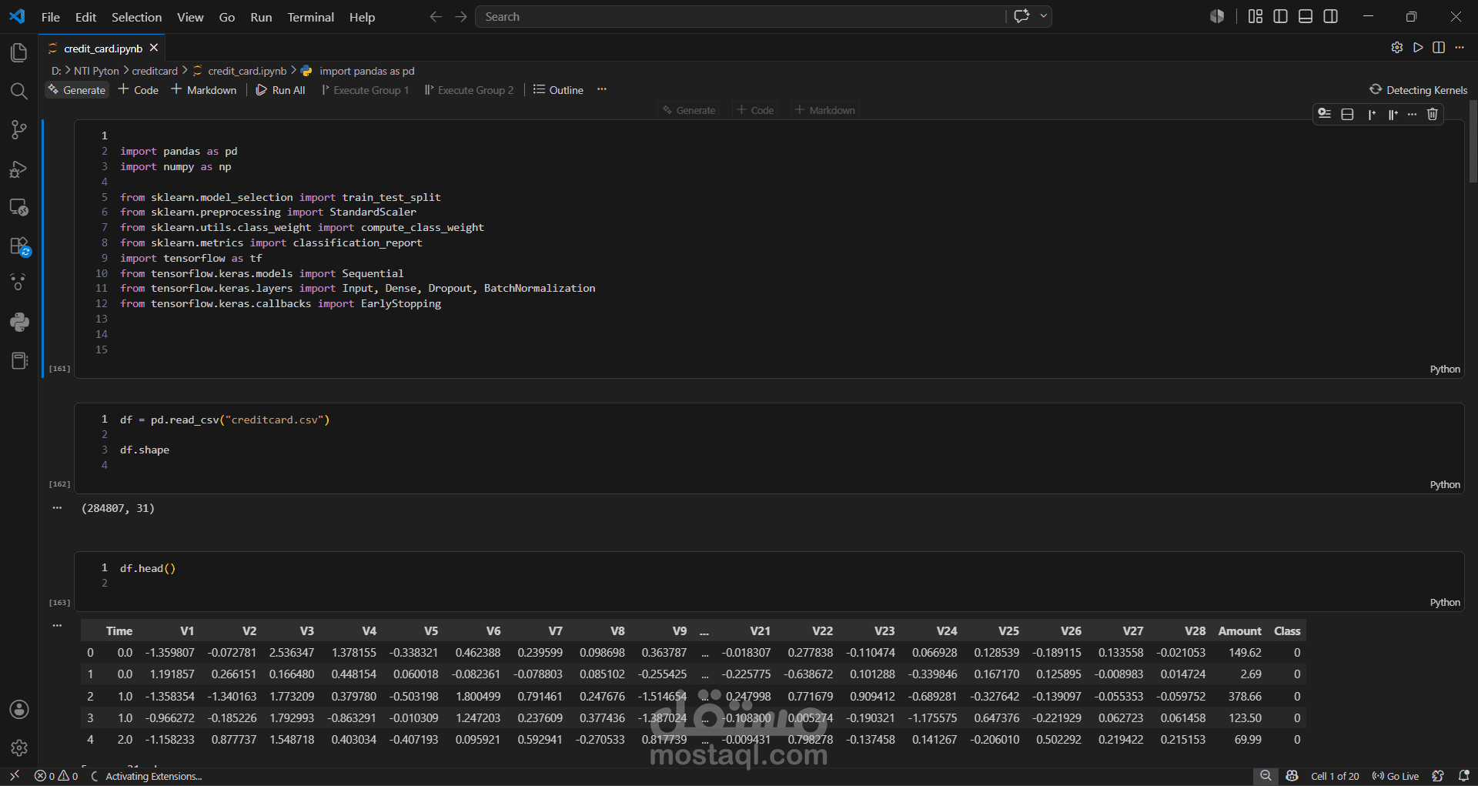Click the notebook settings gear icon
Screen dimensions: 1478x786
pyautogui.click(x=1397, y=48)
